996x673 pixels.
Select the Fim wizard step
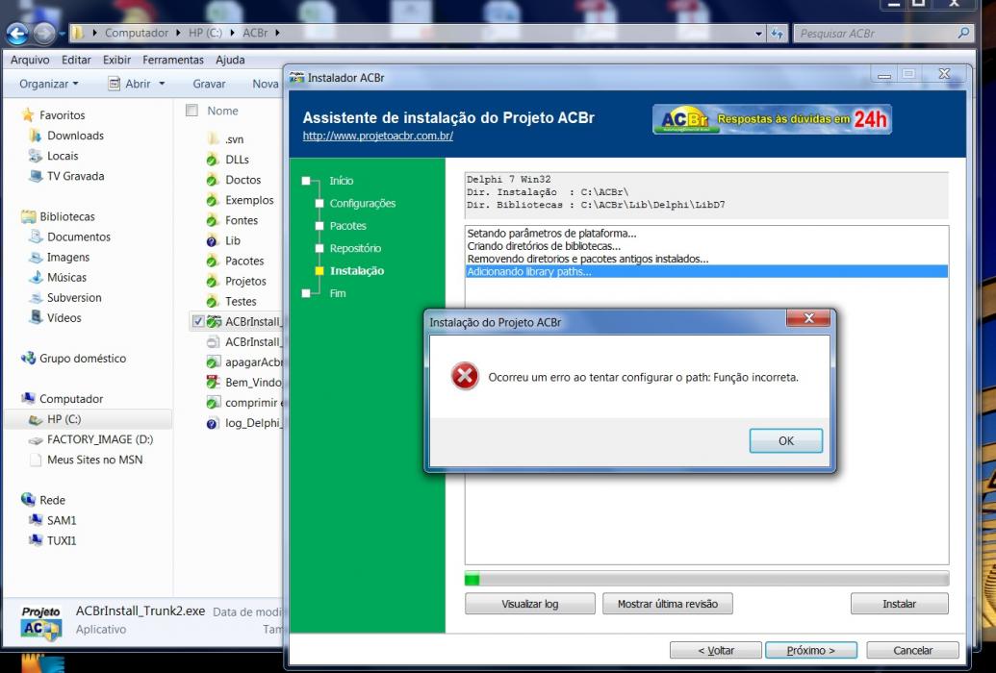click(x=338, y=293)
